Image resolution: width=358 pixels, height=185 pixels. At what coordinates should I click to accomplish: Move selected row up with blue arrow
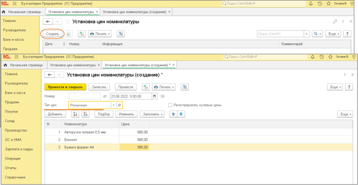173,114
